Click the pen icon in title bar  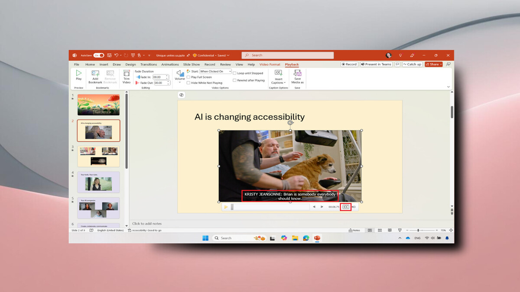412,55
